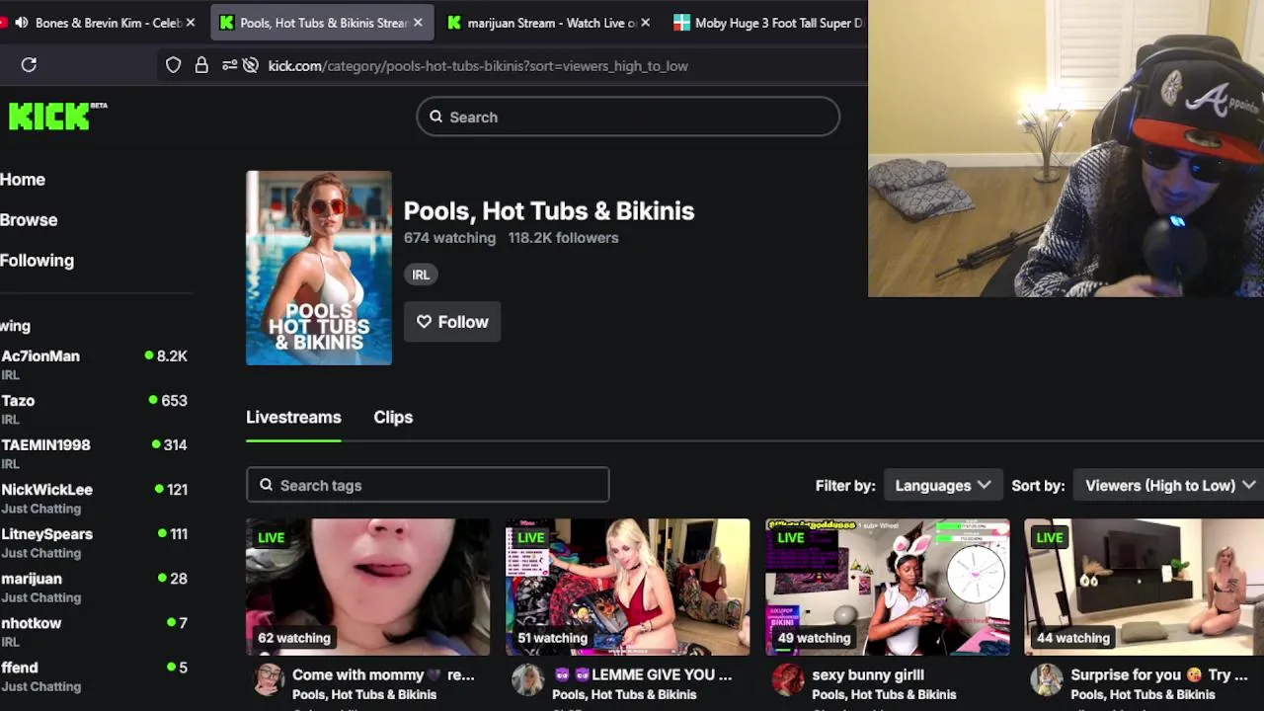Select the Clips tab

click(x=393, y=417)
